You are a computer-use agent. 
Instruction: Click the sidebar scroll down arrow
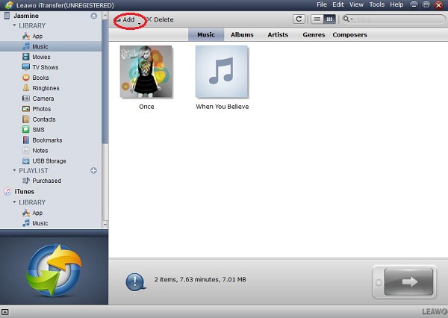[105, 225]
